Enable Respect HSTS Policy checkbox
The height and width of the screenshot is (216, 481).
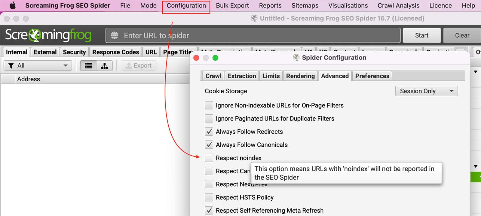coord(209,197)
